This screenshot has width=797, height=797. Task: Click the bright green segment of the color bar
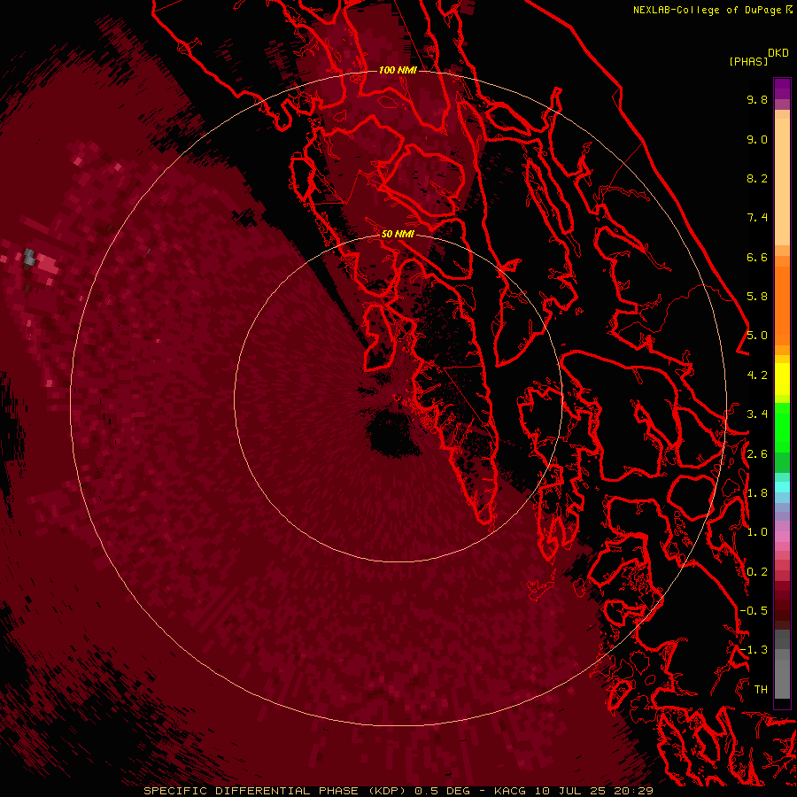782,427
